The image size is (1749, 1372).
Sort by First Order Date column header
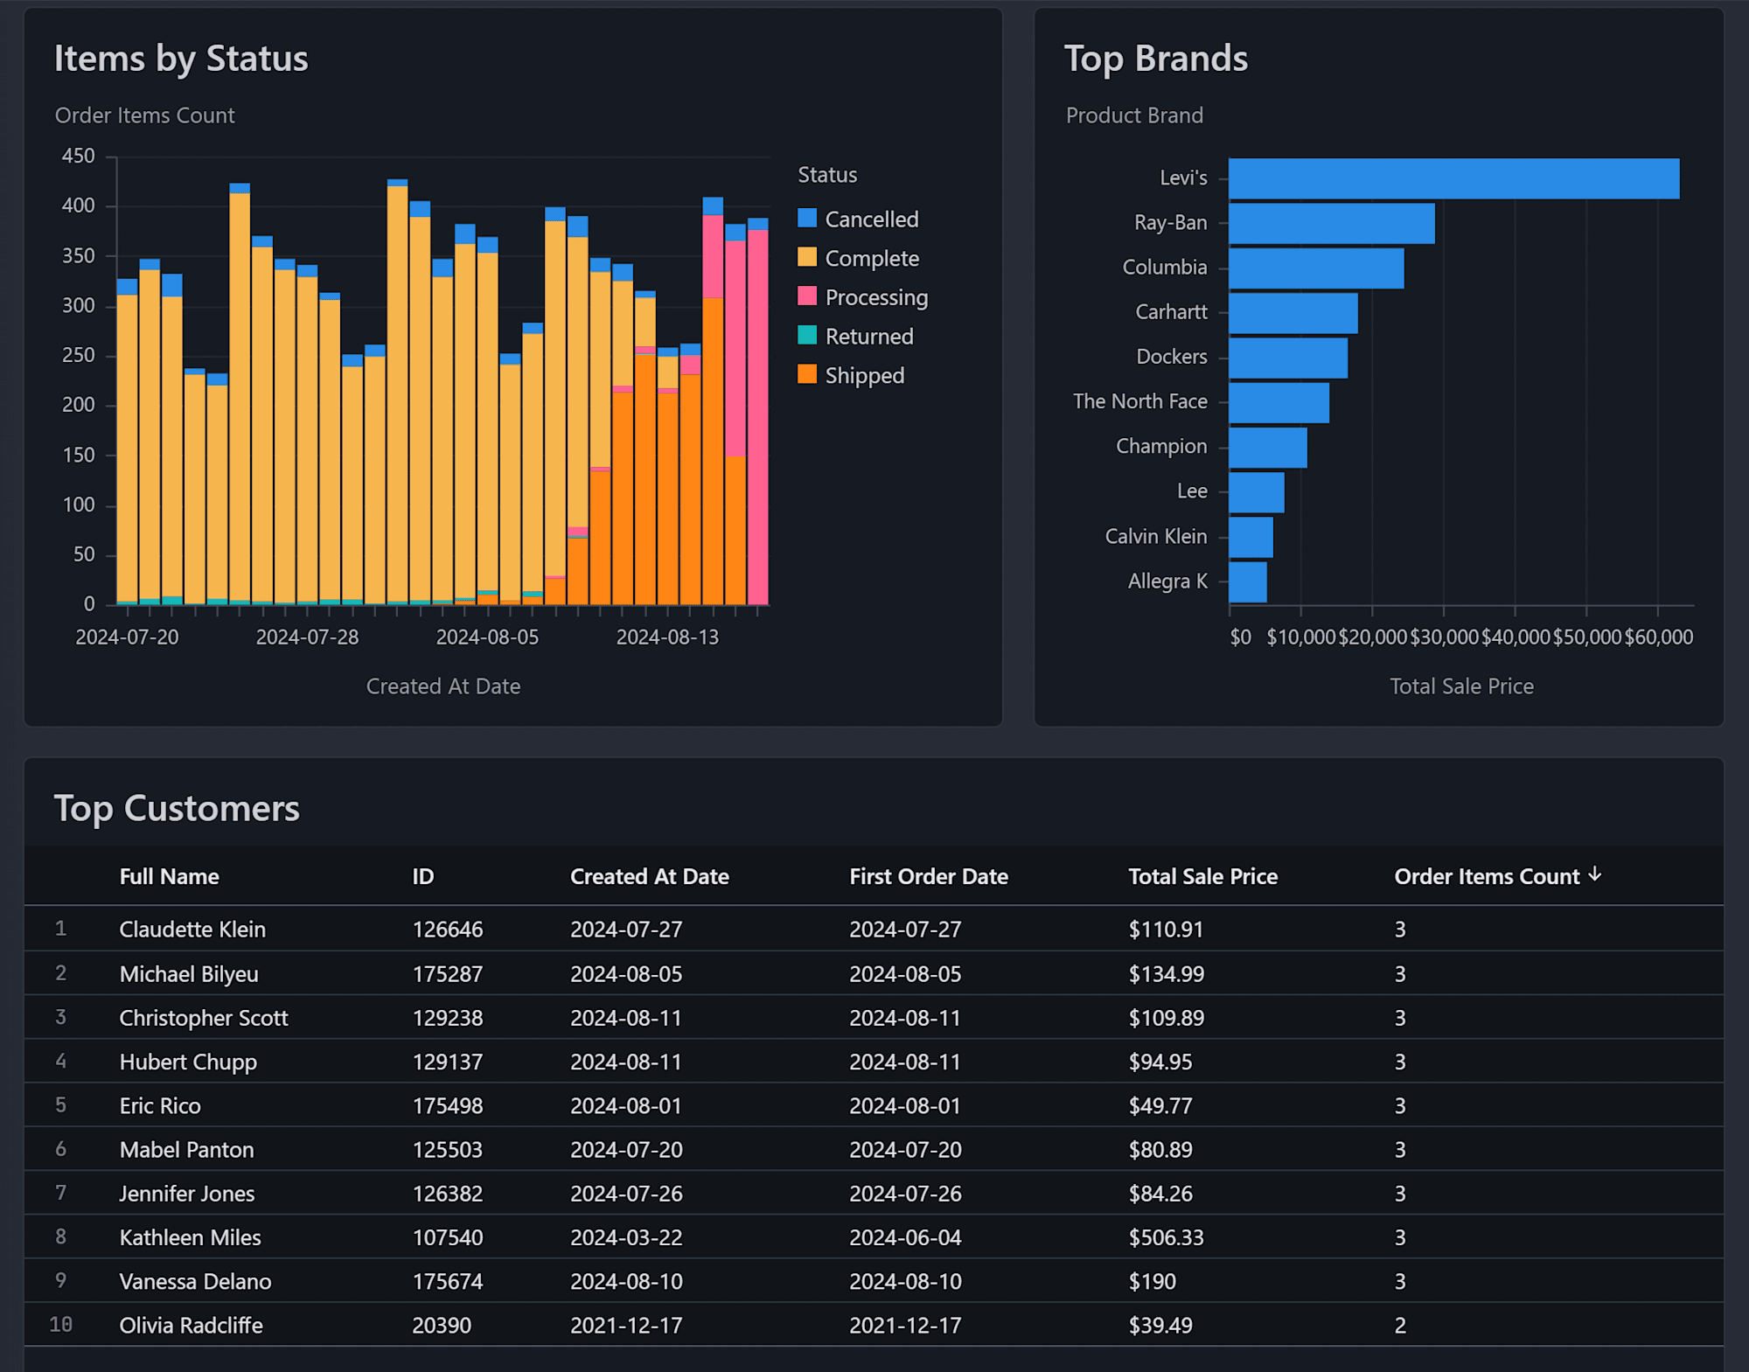[929, 876]
